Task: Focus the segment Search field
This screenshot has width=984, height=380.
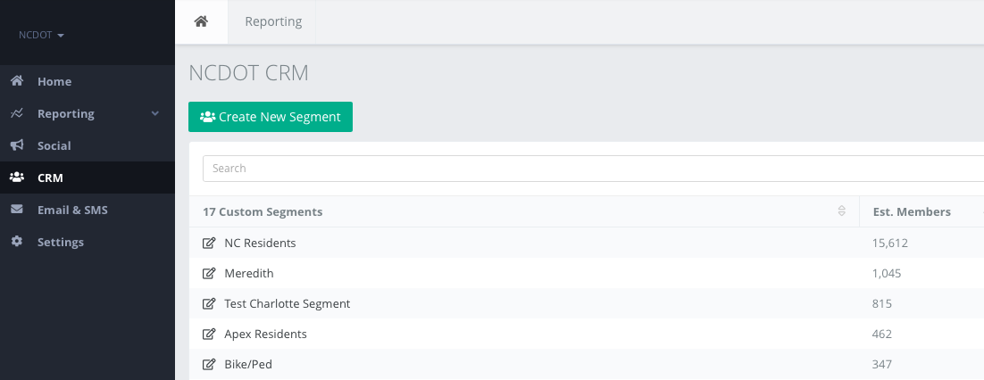Action: coord(589,168)
